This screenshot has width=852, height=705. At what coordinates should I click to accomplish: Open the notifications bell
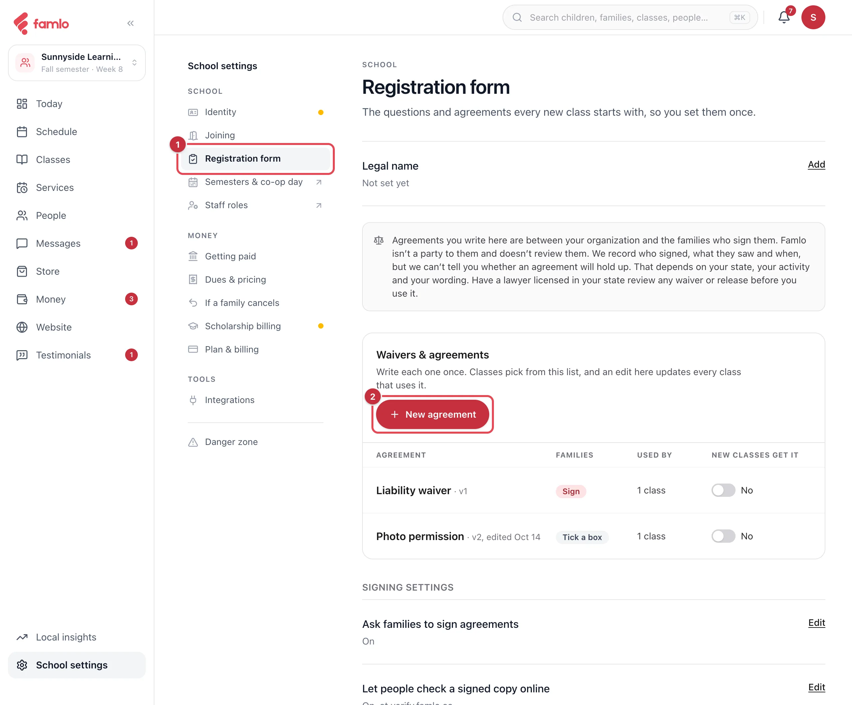(784, 17)
